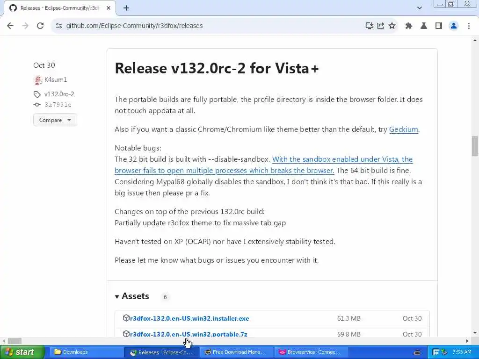Click the horizontal scrollbar right arrow
The width and height of the screenshot is (479, 359).
click(x=467, y=341)
